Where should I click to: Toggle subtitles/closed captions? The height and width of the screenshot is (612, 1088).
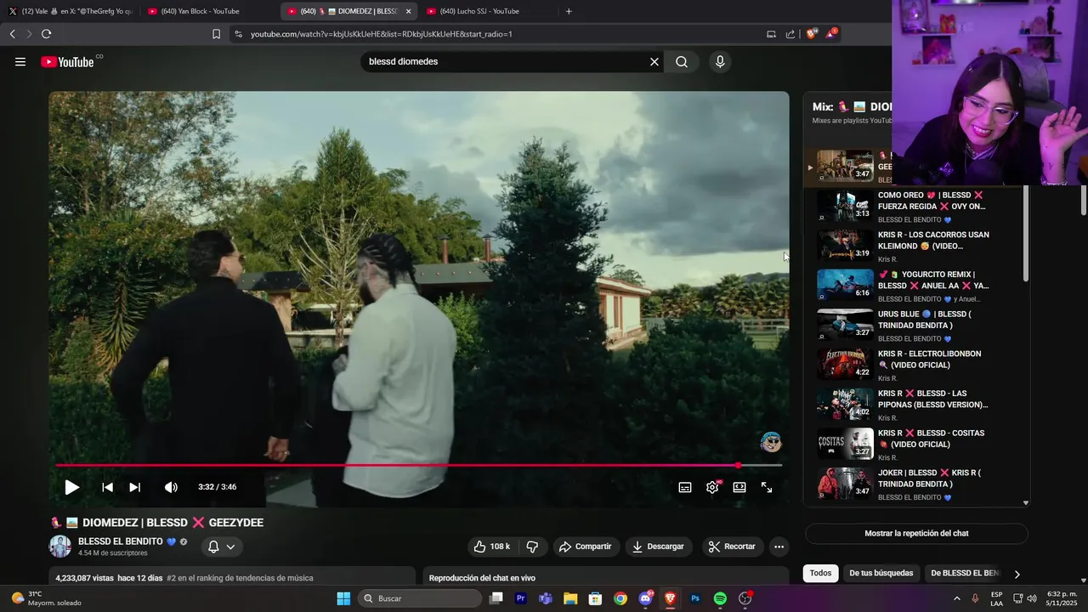[x=685, y=487]
